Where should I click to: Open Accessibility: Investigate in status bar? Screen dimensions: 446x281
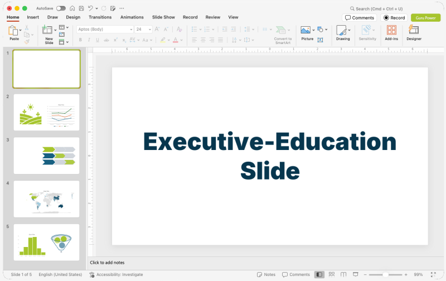116,274
